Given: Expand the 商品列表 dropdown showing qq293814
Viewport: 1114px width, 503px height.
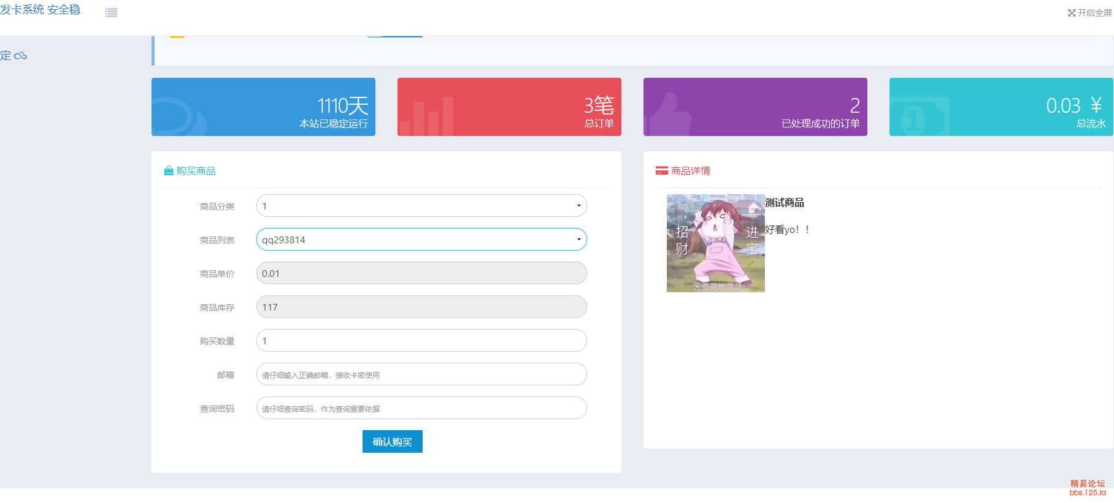Looking at the screenshot, I should pos(421,240).
